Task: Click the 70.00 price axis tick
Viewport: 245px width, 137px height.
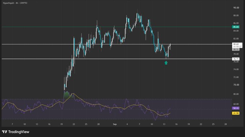Action: click(x=236, y=85)
